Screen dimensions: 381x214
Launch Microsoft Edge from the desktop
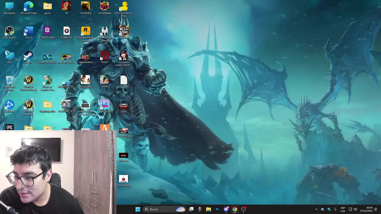pyautogui.click(x=28, y=8)
